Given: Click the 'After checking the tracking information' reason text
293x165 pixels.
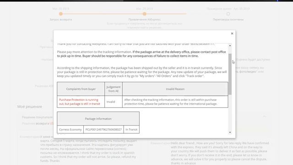Looking at the screenshot, I should [x=171, y=102].
